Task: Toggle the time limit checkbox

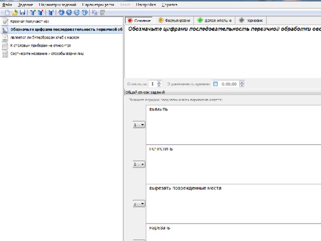Action: coord(215,84)
